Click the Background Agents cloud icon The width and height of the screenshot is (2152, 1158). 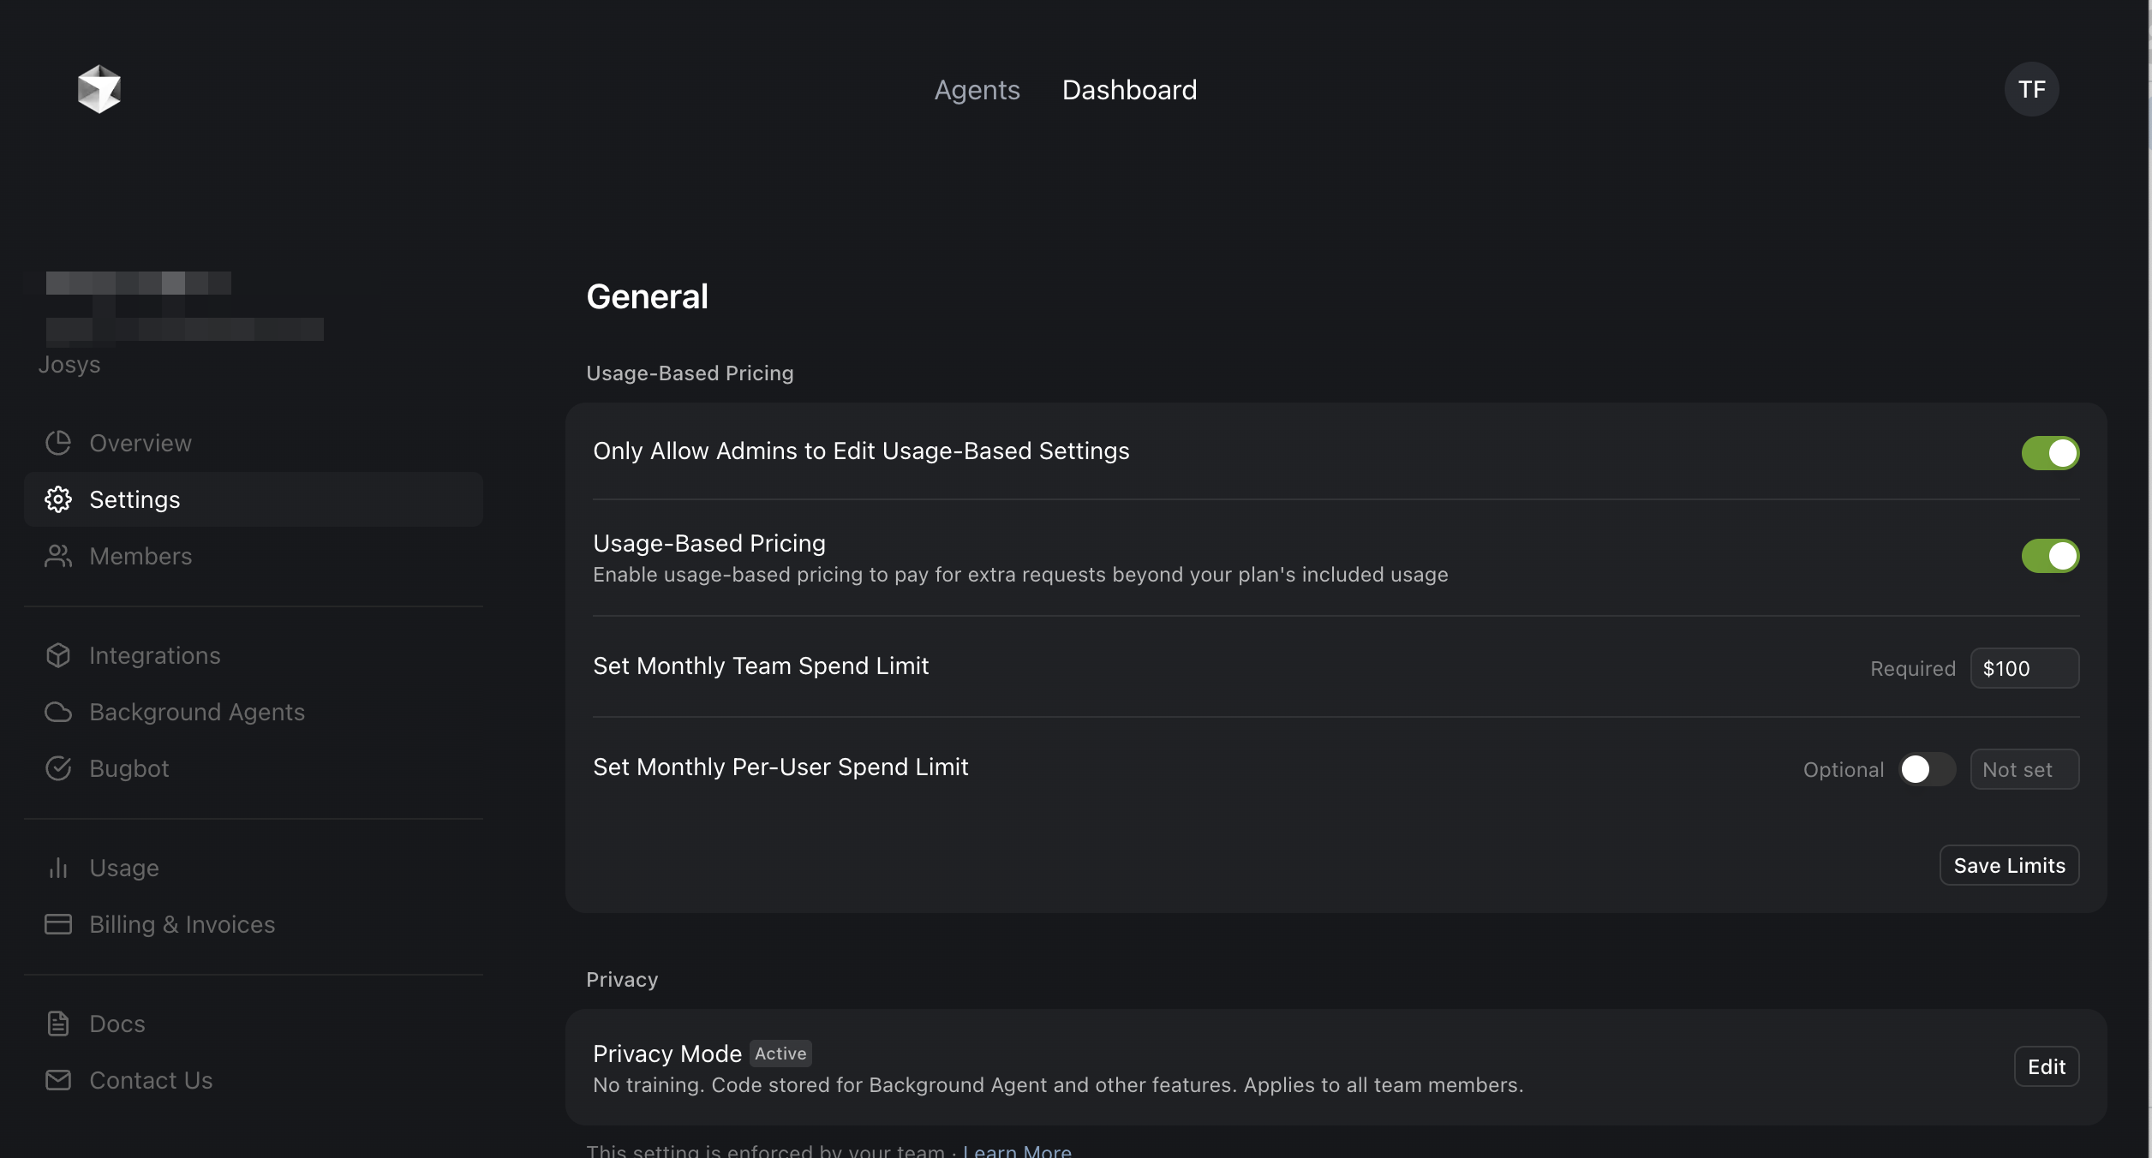[x=58, y=712]
